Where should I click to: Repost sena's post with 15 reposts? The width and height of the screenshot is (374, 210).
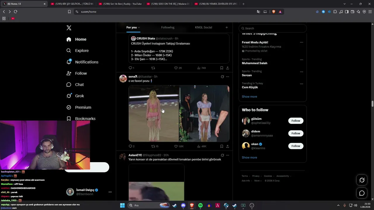point(155,146)
